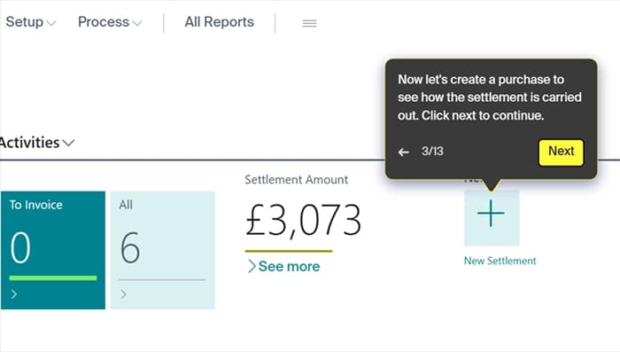Click the chevron beside See more
620x352 pixels.
[x=252, y=267]
